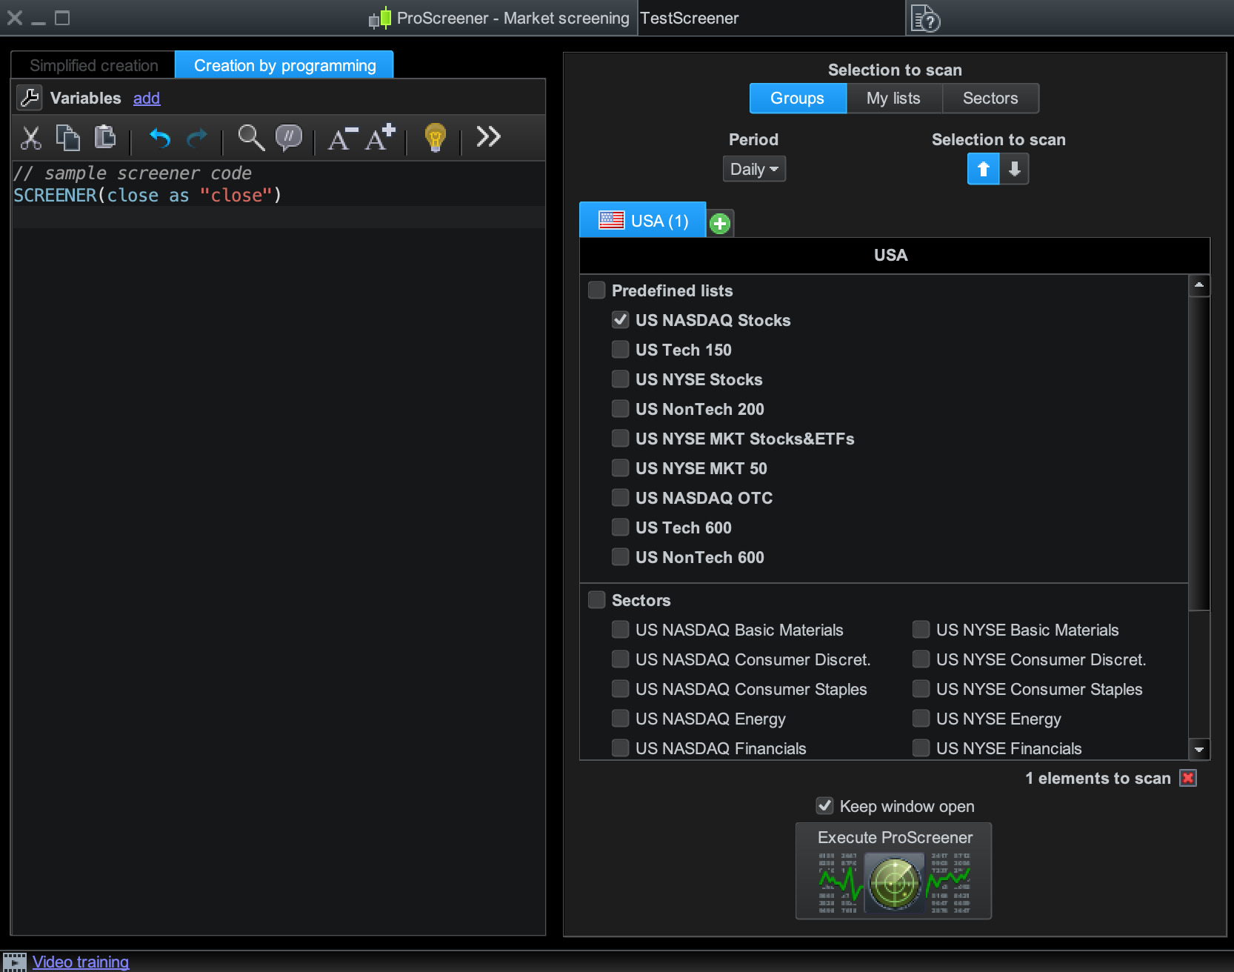
Task: Toggle Keep window open checkbox
Action: pyautogui.click(x=824, y=805)
